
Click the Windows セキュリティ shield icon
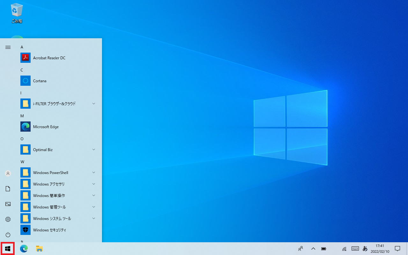[x=25, y=230]
